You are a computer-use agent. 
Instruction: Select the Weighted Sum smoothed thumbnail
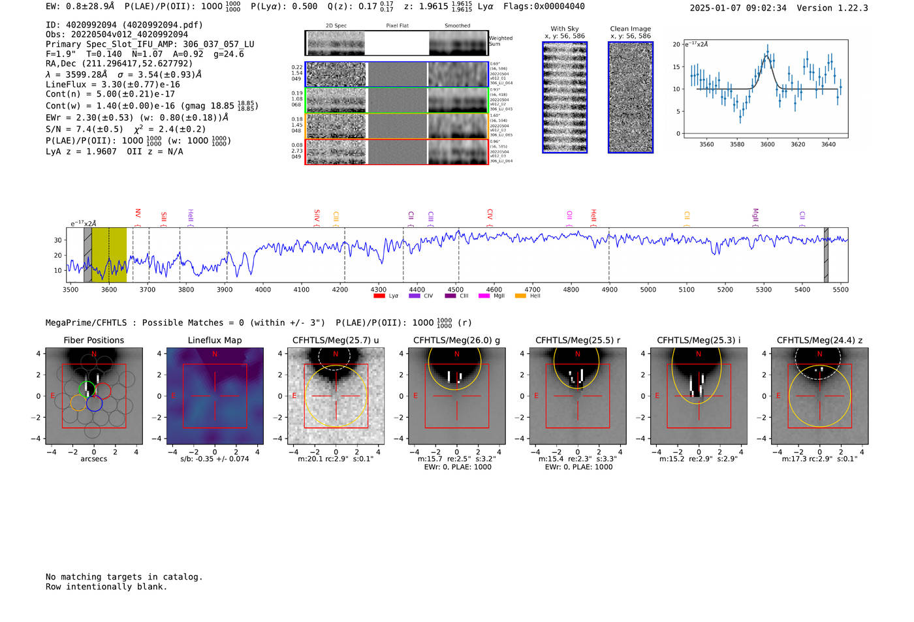tap(458, 43)
